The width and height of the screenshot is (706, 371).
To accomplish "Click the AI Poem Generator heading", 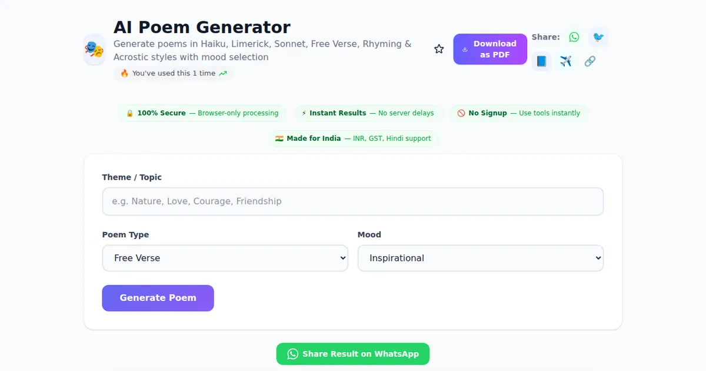I will [x=202, y=27].
